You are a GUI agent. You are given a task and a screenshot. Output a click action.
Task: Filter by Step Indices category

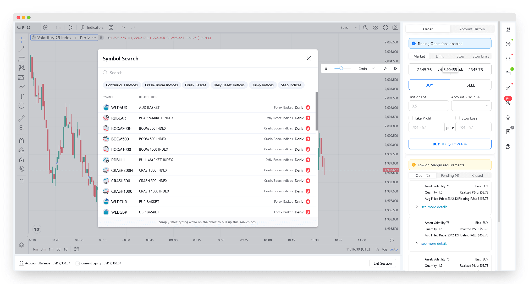coord(291,85)
